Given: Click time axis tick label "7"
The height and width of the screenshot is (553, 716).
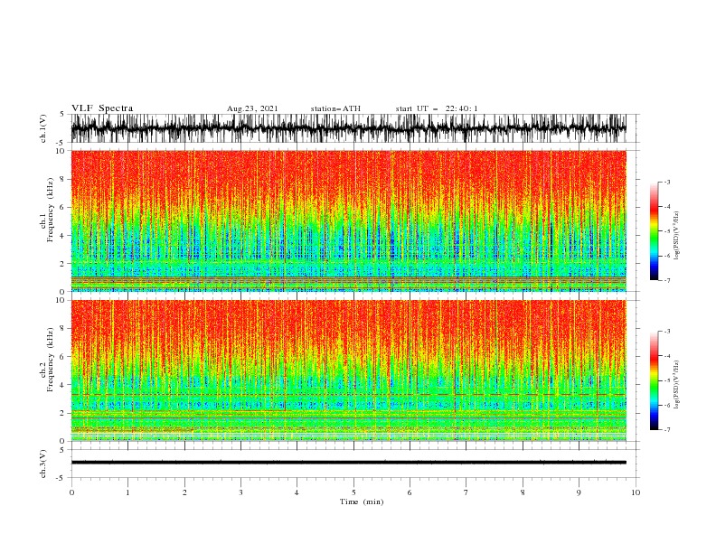Looking at the screenshot, I should [x=466, y=492].
